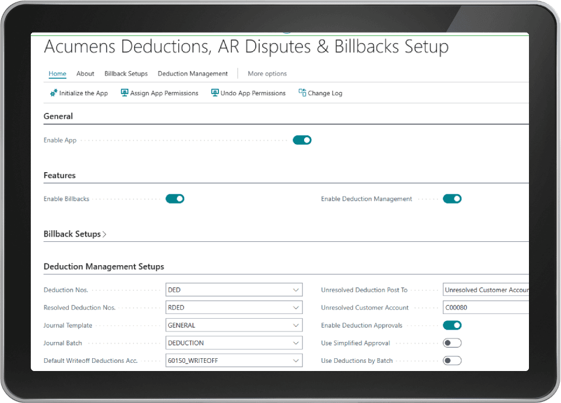Select the Home tab
The image size is (561, 403).
[x=57, y=74]
